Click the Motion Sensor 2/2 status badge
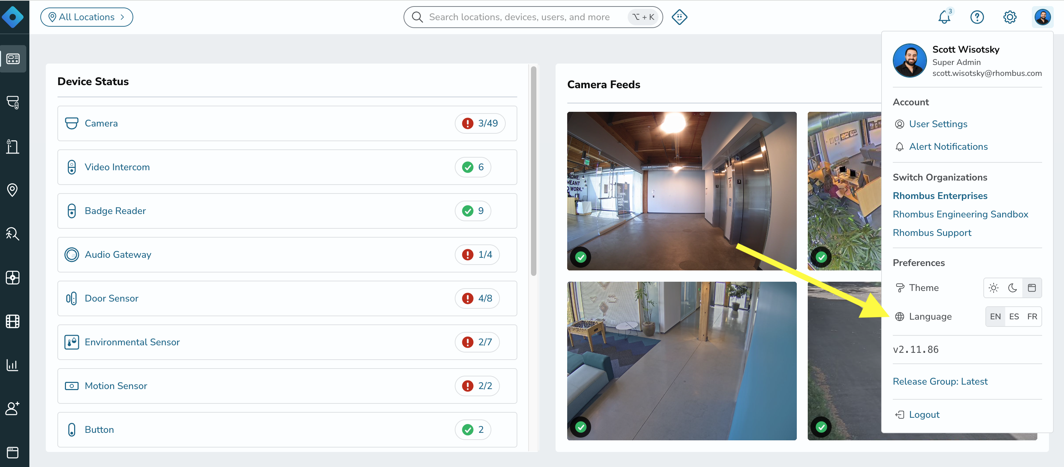Viewport: 1064px width, 467px height. coord(477,386)
